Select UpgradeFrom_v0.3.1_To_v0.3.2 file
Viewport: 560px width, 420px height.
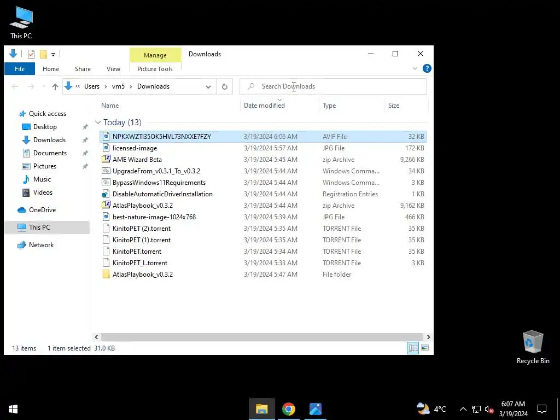[263, 171]
